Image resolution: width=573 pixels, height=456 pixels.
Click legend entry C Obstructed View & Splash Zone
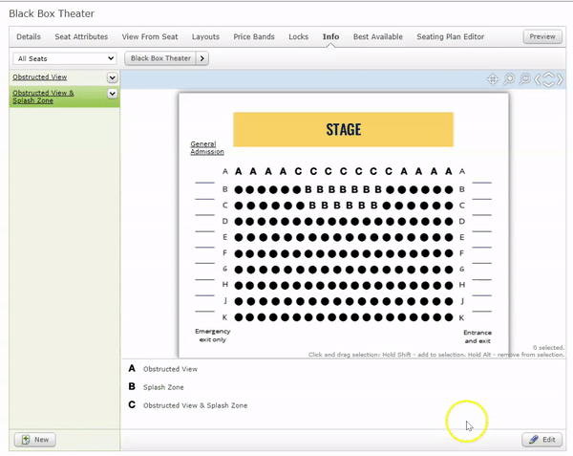tap(188, 405)
